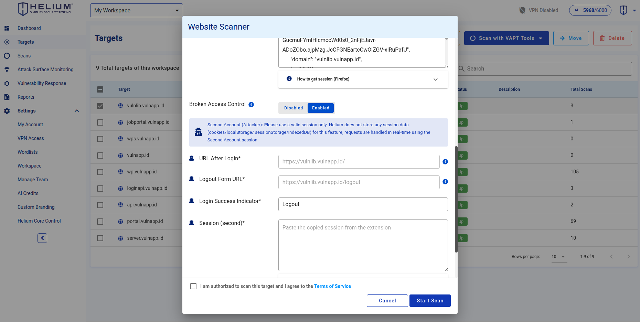The width and height of the screenshot is (640, 322).
Task: Collapse the sidebar with arrow button
Action: point(42,238)
